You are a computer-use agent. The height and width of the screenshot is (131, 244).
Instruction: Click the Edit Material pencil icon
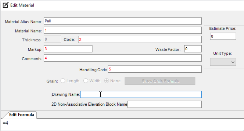click(6, 5)
